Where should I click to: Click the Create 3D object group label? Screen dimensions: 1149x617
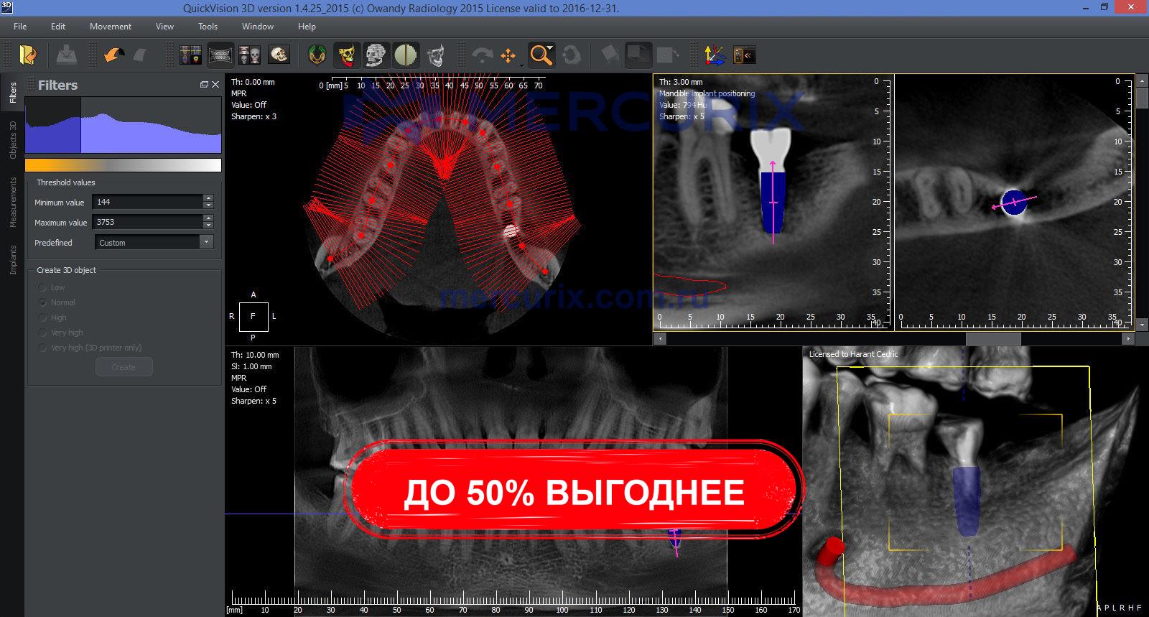(66, 270)
